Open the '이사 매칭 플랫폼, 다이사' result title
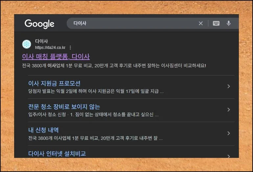The image size is (253, 172). (x=56, y=56)
